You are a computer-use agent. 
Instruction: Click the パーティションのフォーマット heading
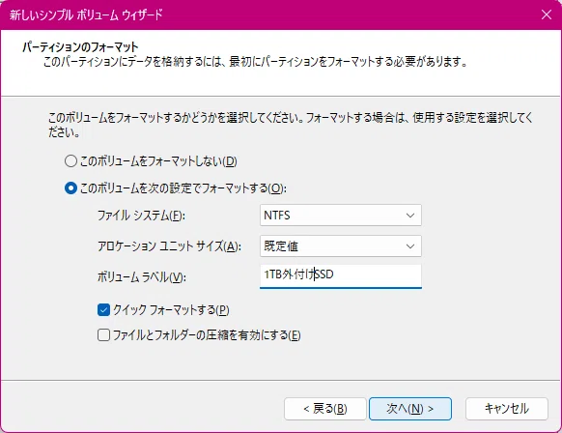pyautogui.click(x=80, y=47)
